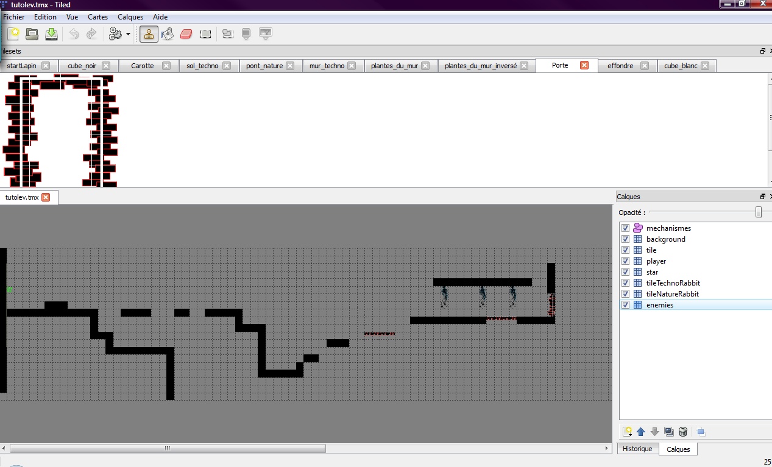
Task: Move layer up with blue arrow
Action: click(641, 432)
